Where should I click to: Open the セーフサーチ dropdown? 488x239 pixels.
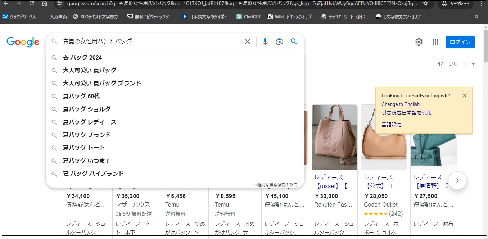pos(456,64)
